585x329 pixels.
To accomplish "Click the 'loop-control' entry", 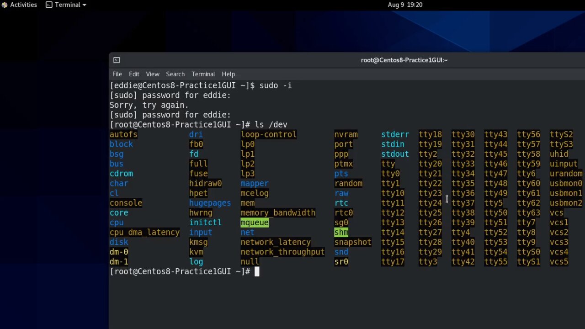I will [268, 134].
